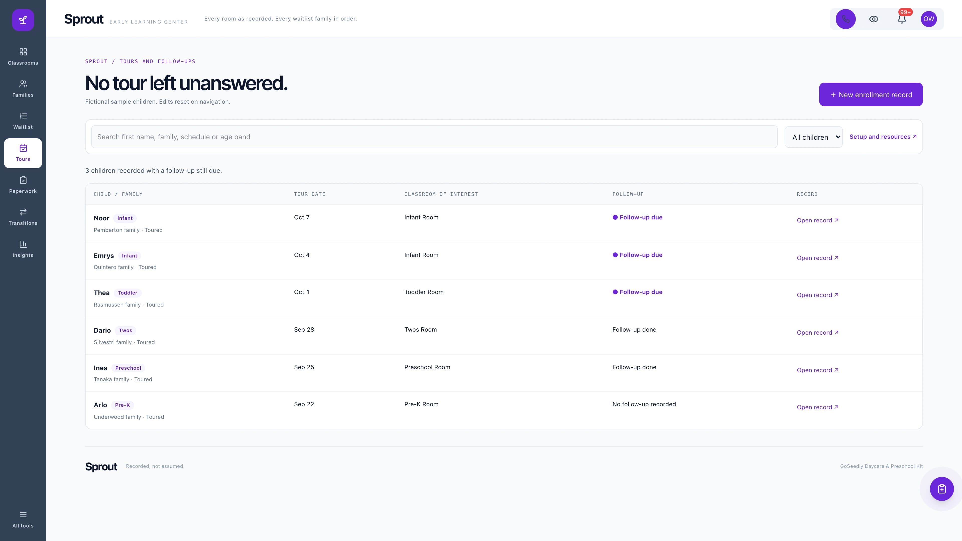
Task: Click 'No follow-up recorded' for Arlo
Action: [x=644, y=404]
